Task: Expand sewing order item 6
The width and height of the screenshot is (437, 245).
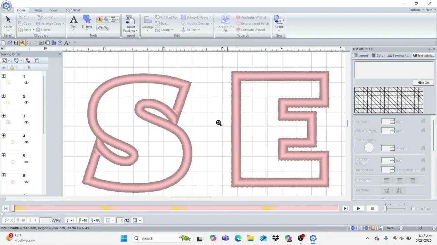Action: (x=3, y=175)
